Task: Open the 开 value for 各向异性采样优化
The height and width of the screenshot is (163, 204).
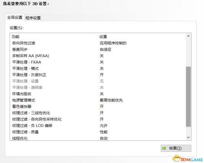Action: coord(102,119)
